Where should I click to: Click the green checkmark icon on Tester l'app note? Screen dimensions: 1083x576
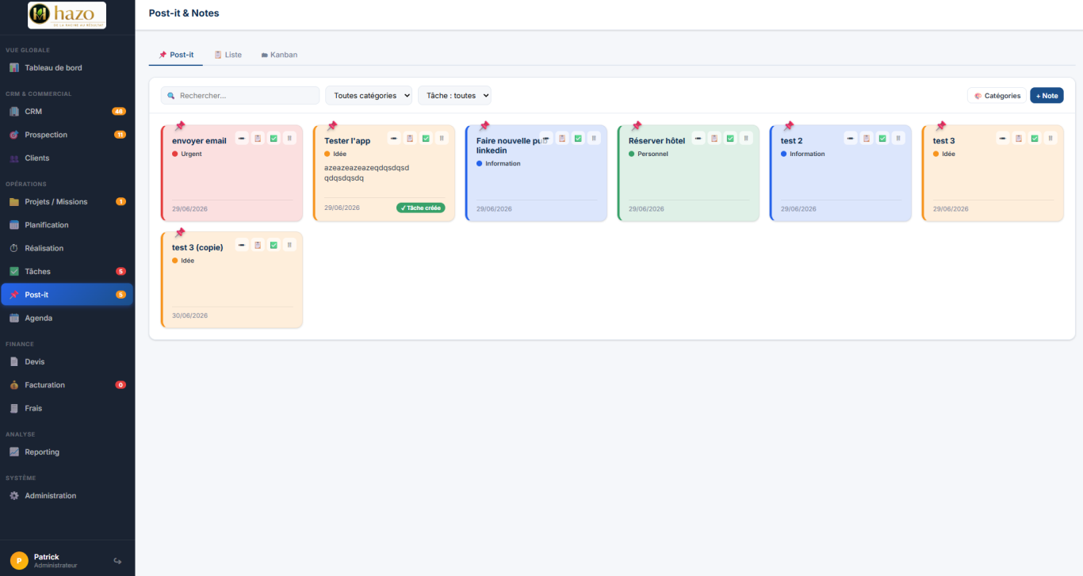(426, 138)
